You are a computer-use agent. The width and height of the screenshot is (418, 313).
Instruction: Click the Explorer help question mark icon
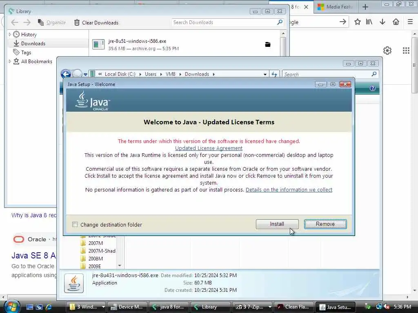(372, 88)
